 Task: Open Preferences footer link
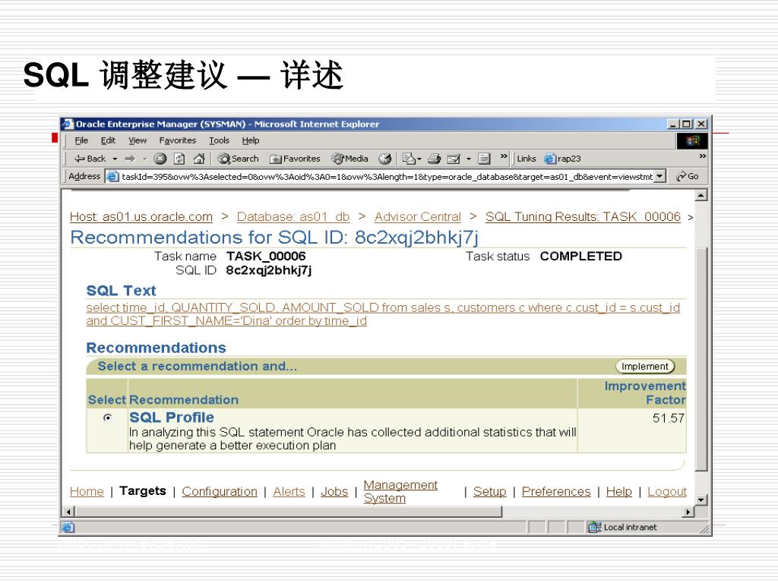coord(556,492)
